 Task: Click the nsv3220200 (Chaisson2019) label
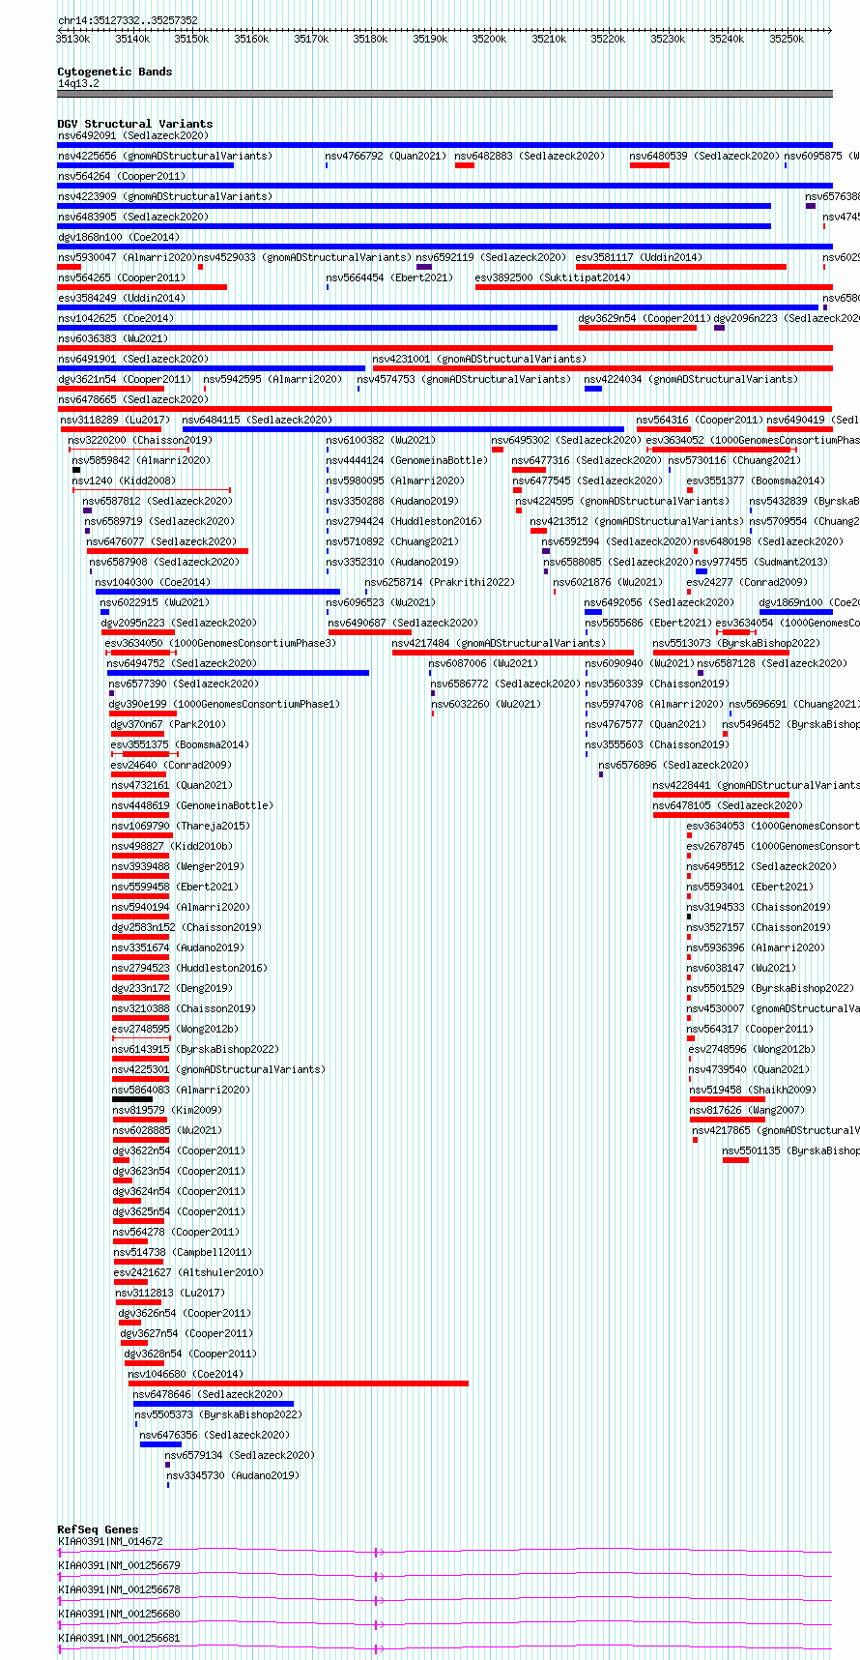140,440
